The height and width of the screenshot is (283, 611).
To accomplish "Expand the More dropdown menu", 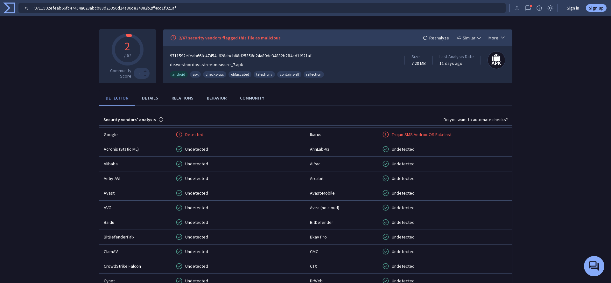I will coord(496,38).
